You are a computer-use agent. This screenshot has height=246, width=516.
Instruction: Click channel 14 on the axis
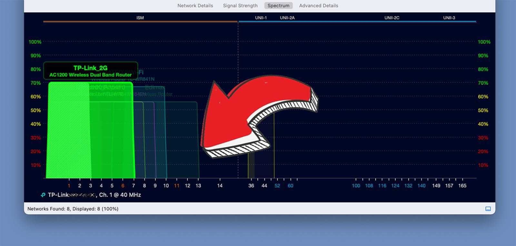coord(220,185)
